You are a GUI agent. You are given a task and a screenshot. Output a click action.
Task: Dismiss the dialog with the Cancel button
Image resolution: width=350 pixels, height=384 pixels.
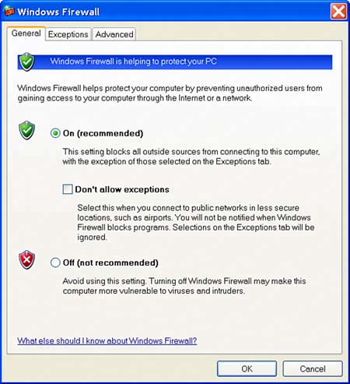coord(313,368)
